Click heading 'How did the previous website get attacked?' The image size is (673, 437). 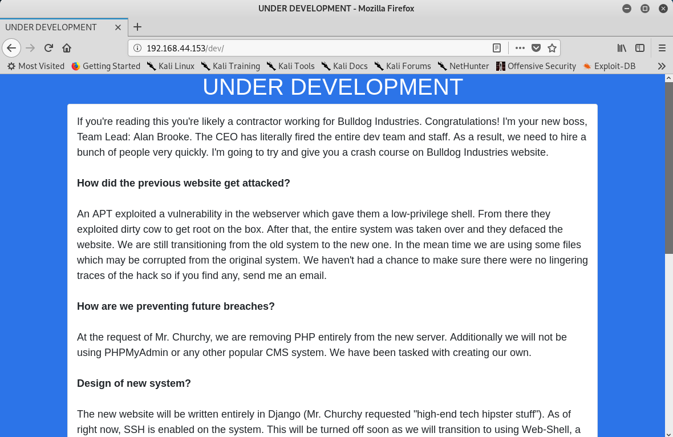click(183, 183)
